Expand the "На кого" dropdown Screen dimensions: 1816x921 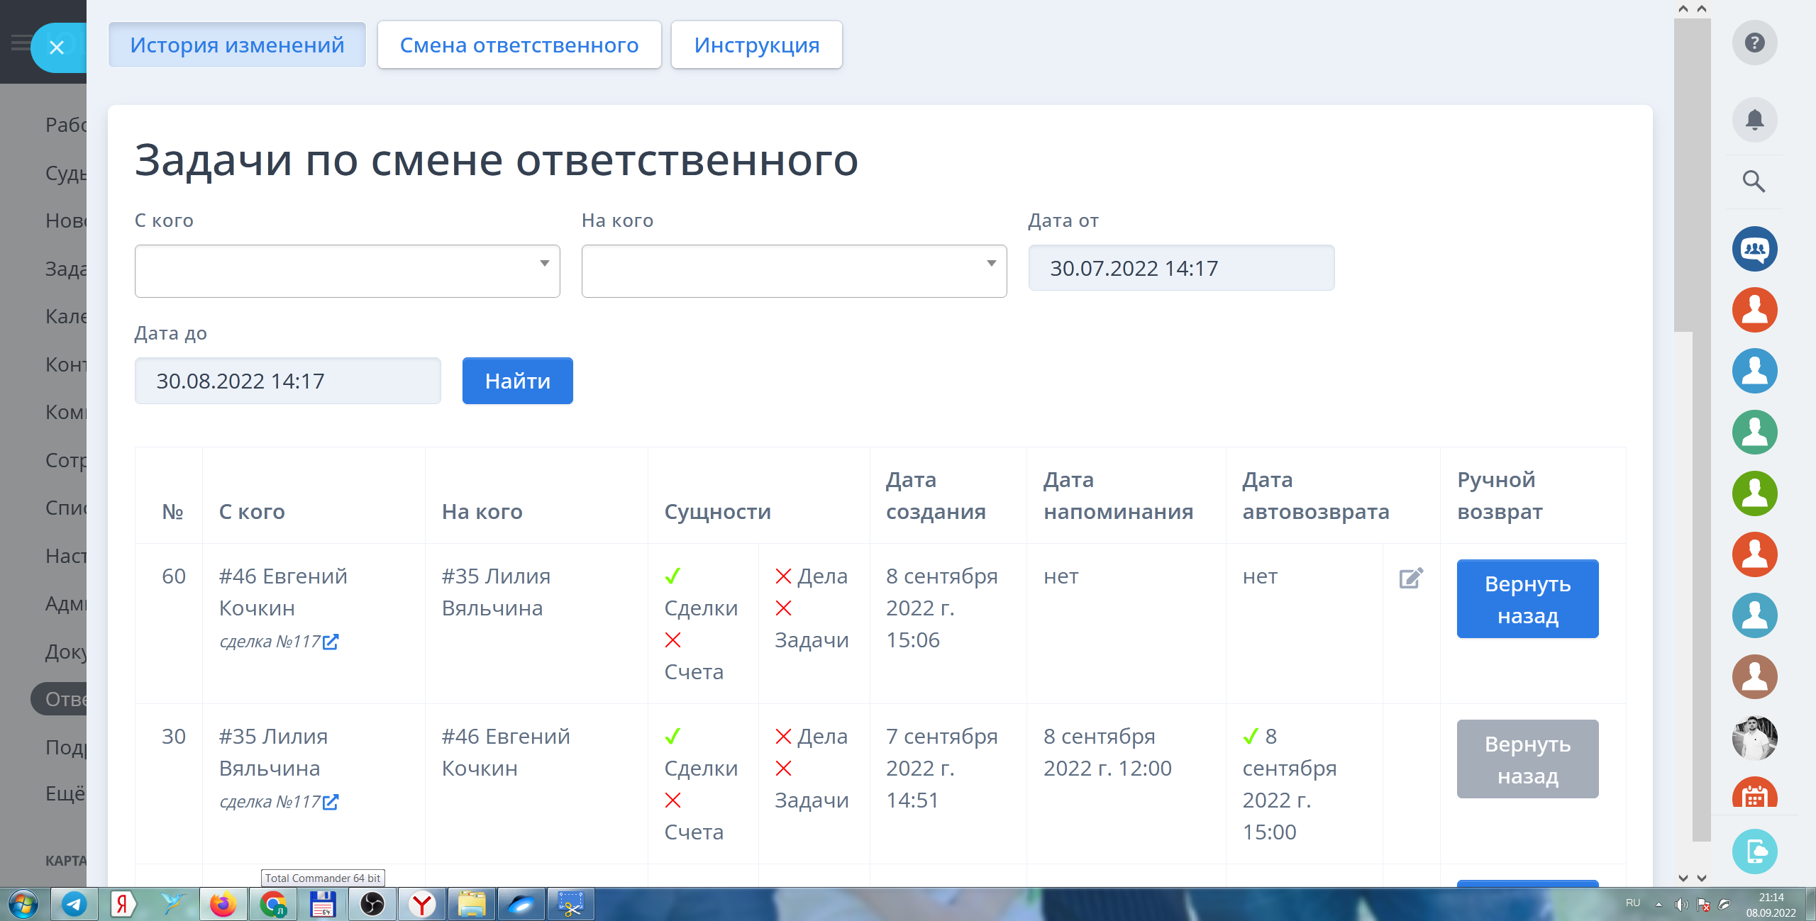[794, 271]
